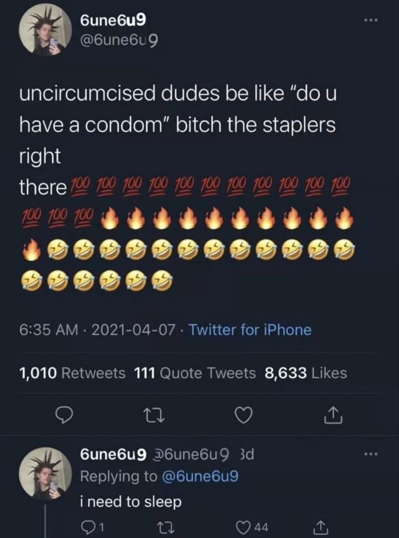Share the main tweet
Screen dimensions: 399x538
tap(333, 415)
